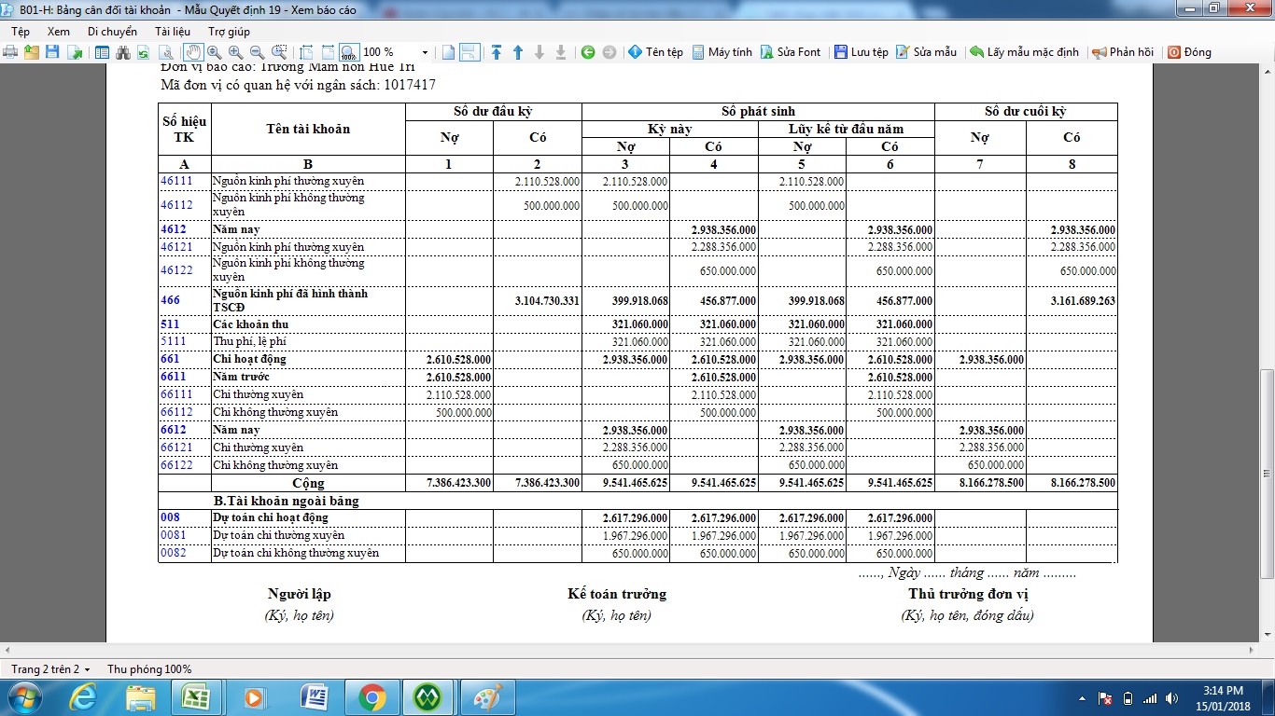Open Internet Explorer from taskbar
1275x716 pixels.
(84, 696)
